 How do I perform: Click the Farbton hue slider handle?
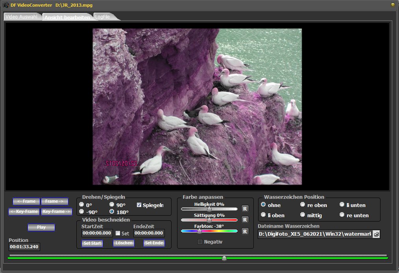[199, 231]
